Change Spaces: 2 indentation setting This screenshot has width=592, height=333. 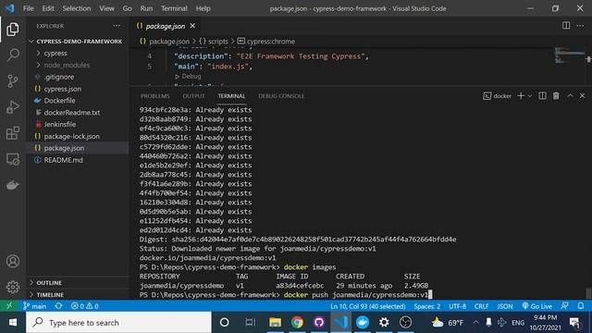point(427,306)
